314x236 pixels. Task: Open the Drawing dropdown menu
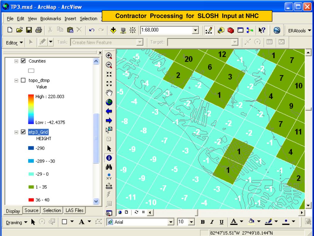click(17, 222)
